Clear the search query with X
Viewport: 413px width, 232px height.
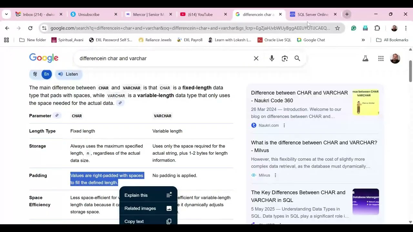pyautogui.click(x=256, y=58)
